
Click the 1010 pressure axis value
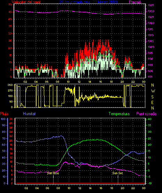click(151, 35)
